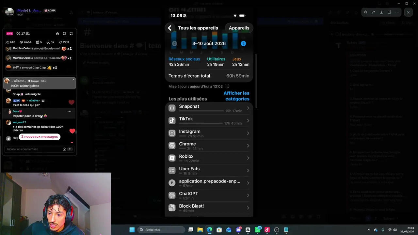Open the volume control in system tray

pyautogui.click(x=395, y=230)
